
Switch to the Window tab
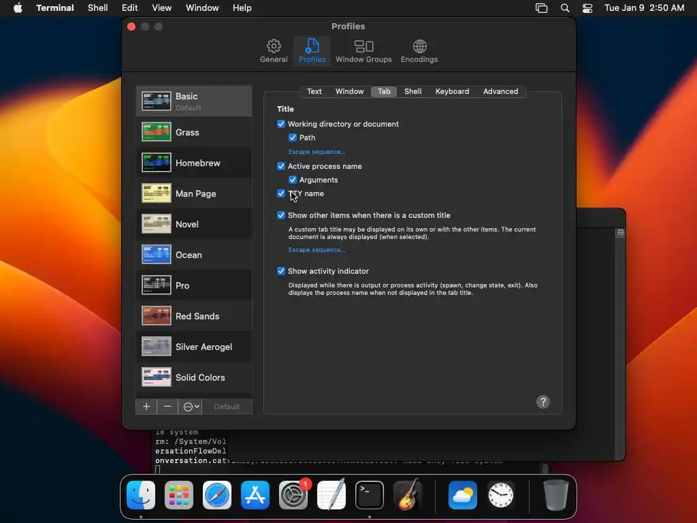349,91
